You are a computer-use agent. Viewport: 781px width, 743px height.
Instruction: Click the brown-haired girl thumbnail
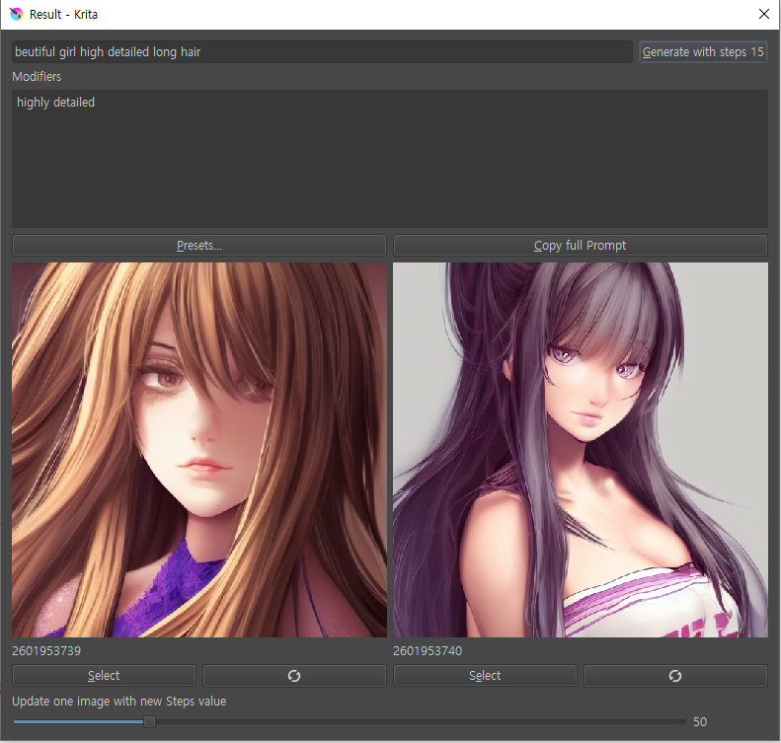click(199, 450)
